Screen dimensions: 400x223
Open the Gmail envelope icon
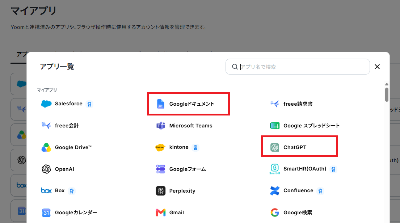click(160, 213)
